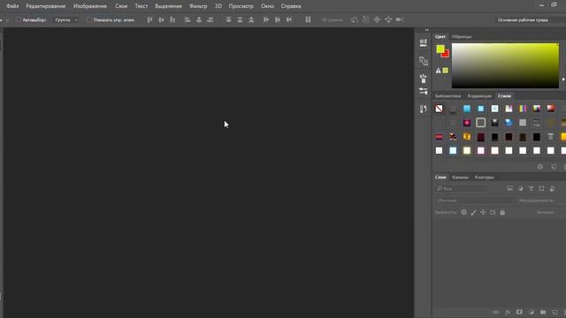Viewport: 566px width, 318px height.
Task: Toggle lock position icon
Action: (x=483, y=212)
